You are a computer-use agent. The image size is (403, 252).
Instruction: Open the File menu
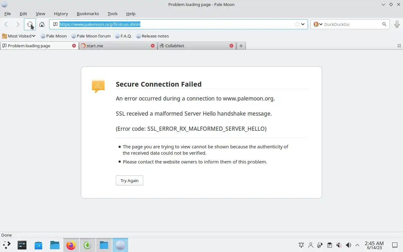click(8, 14)
